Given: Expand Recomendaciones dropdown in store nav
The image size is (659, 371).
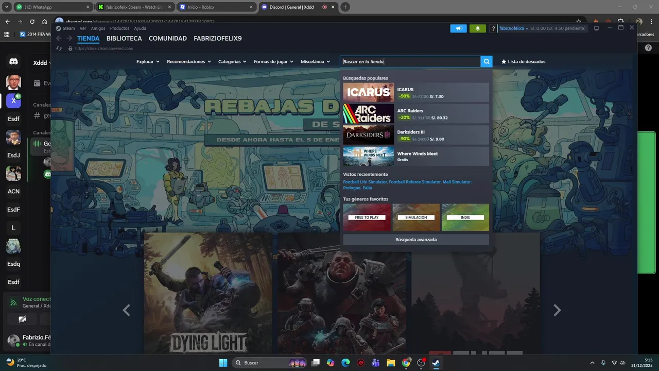Looking at the screenshot, I should point(189,61).
